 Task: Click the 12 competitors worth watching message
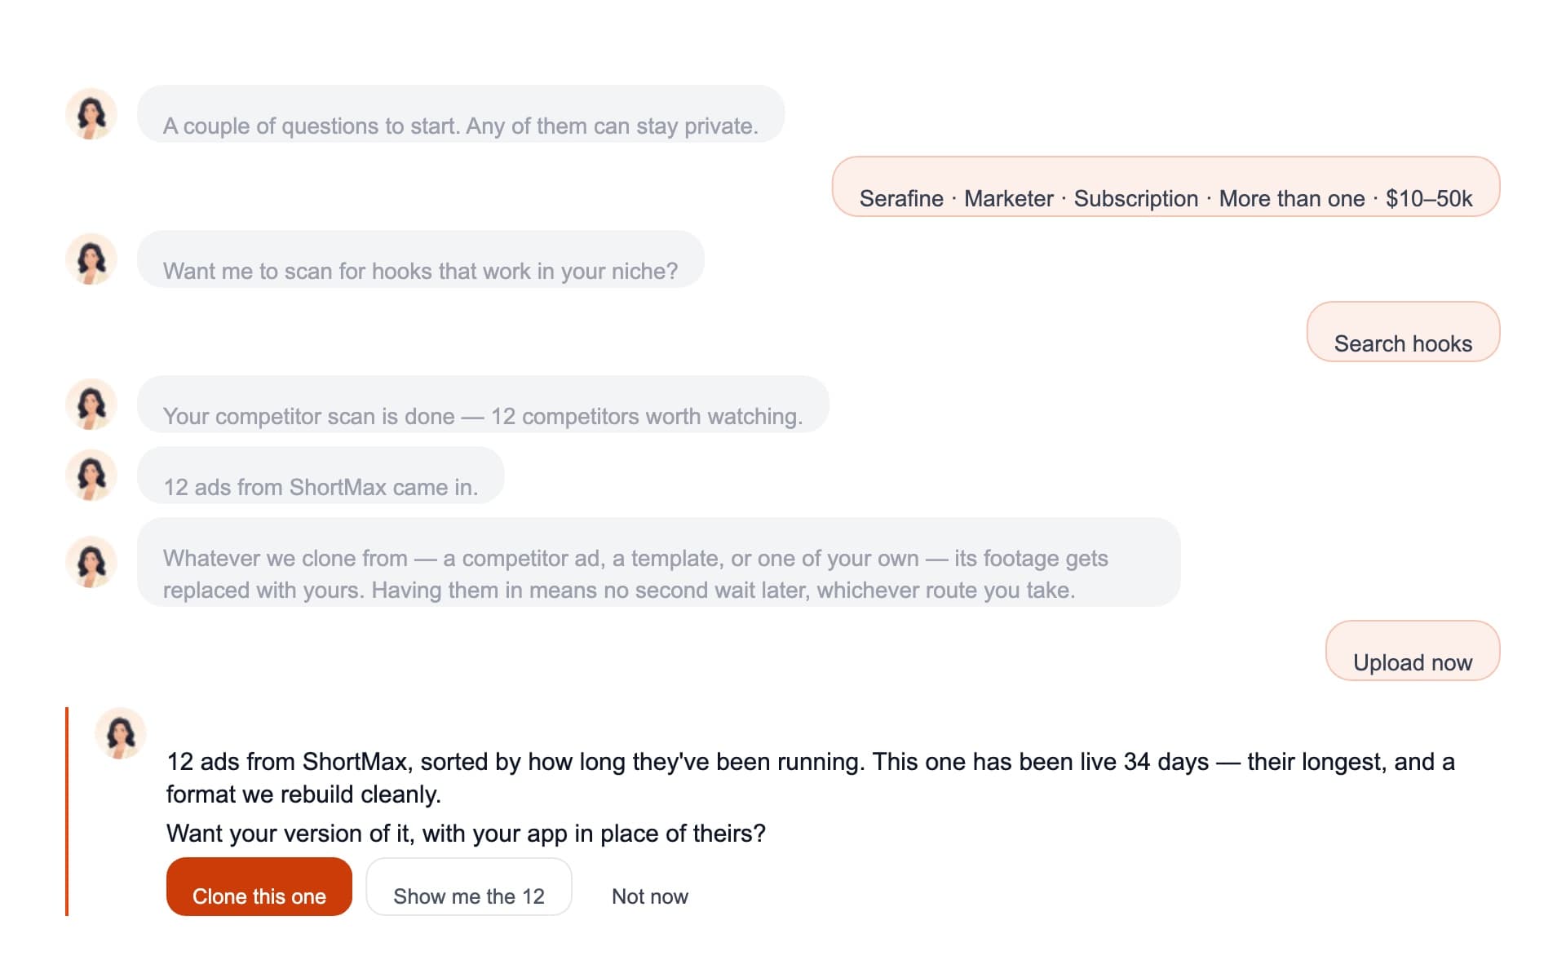(483, 405)
